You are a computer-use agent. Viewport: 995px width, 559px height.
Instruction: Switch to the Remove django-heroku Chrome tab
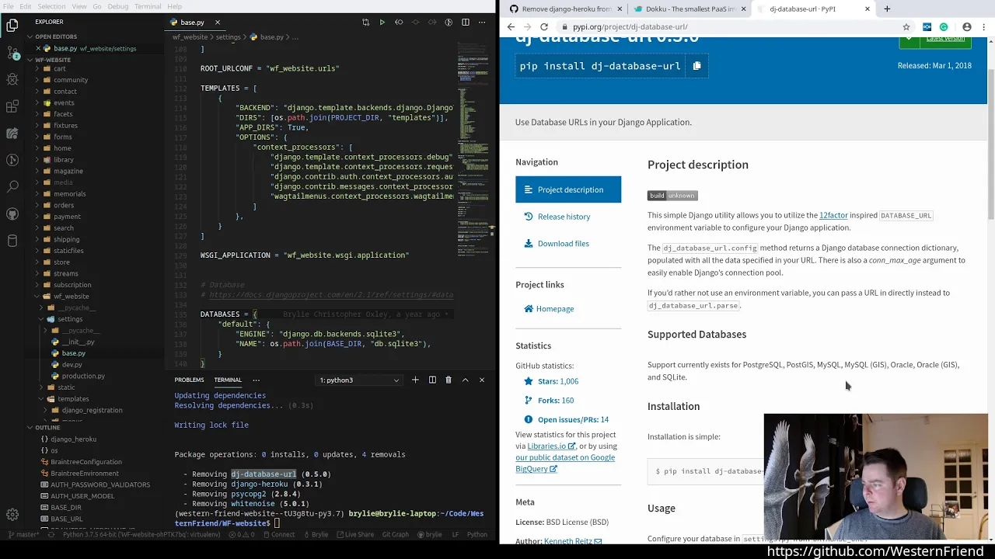pos(565,9)
